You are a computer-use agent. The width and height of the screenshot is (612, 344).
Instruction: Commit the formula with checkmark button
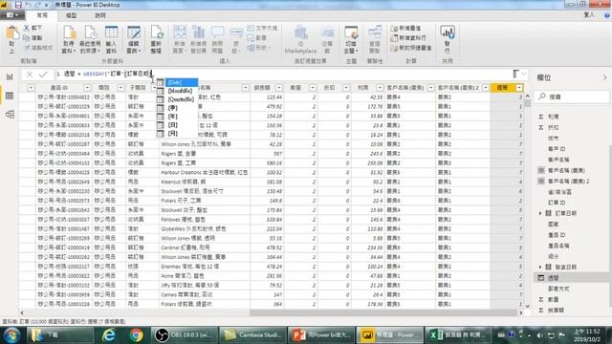tap(43, 75)
